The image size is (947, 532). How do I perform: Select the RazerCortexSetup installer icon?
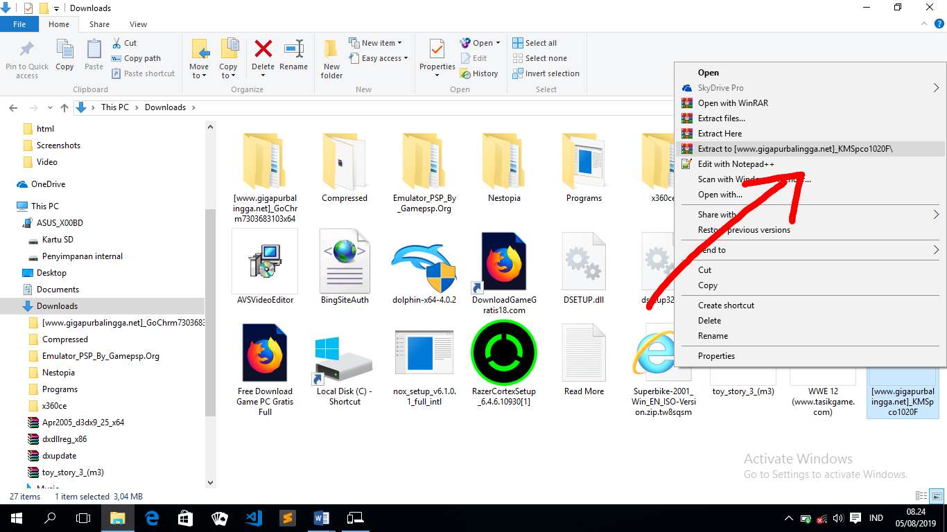pyautogui.click(x=504, y=353)
